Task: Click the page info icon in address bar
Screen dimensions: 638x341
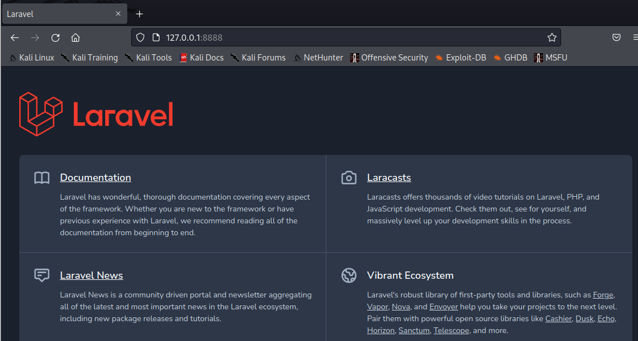Action: pyautogui.click(x=156, y=37)
